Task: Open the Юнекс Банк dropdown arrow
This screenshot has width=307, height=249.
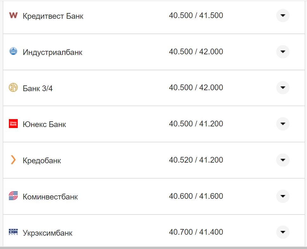Action: (283, 124)
